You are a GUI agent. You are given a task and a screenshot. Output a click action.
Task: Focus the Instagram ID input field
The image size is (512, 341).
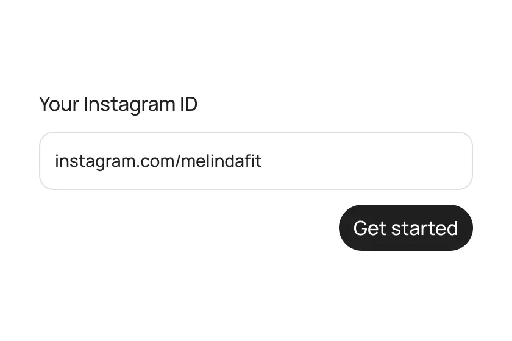(256, 161)
